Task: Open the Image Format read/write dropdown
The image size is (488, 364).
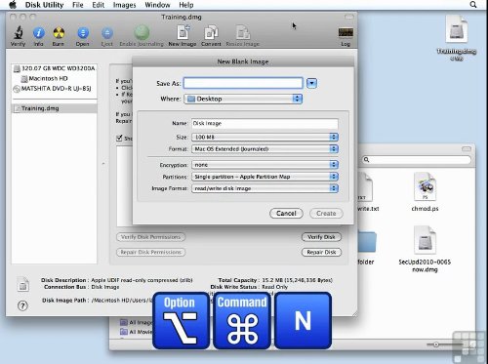Action: (264, 188)
